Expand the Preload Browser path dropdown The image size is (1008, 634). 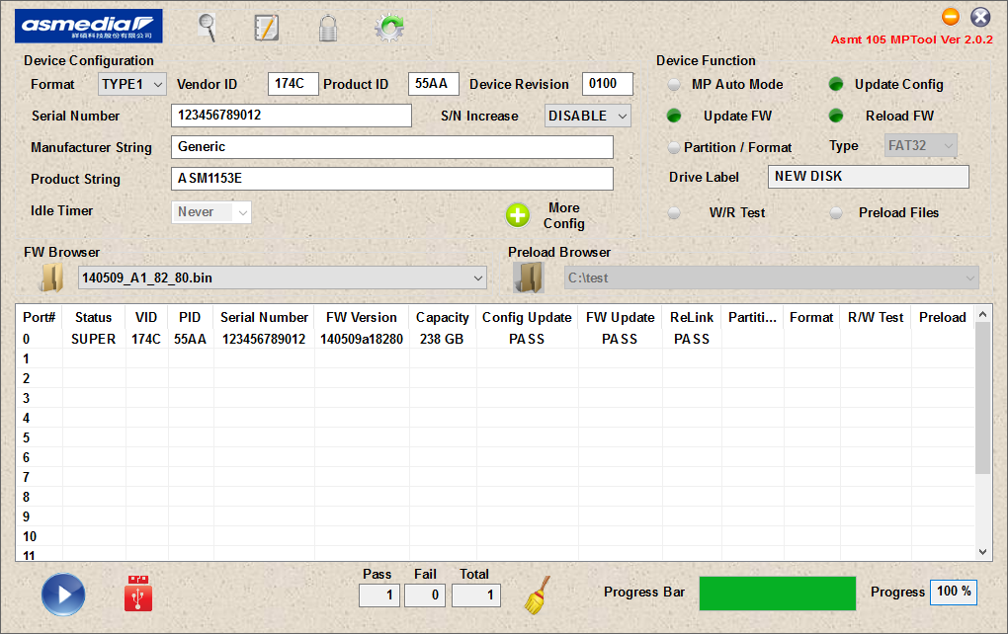click(970, 278)
